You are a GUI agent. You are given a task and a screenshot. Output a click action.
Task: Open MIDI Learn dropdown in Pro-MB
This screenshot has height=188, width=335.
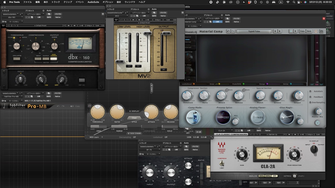coord(96,137)
